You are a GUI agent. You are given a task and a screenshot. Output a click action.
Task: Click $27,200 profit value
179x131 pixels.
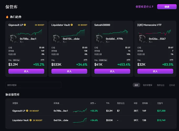point(161,111)
